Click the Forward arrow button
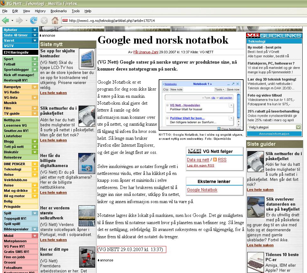Image resolution: width=307 pixels, height=273 pixels. click(19, 20)
